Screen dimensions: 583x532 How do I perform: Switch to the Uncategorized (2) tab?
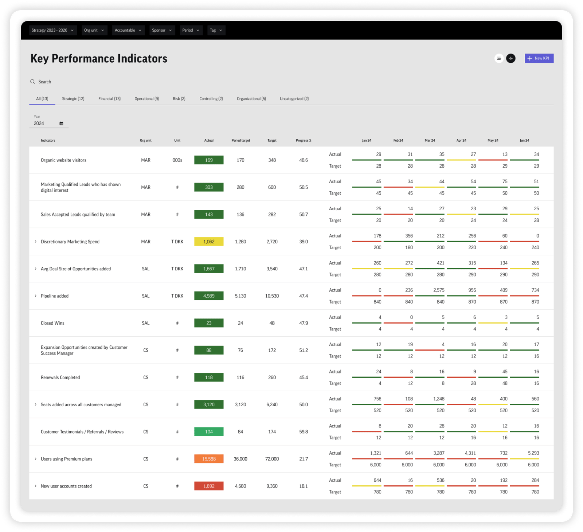[294, 99]
